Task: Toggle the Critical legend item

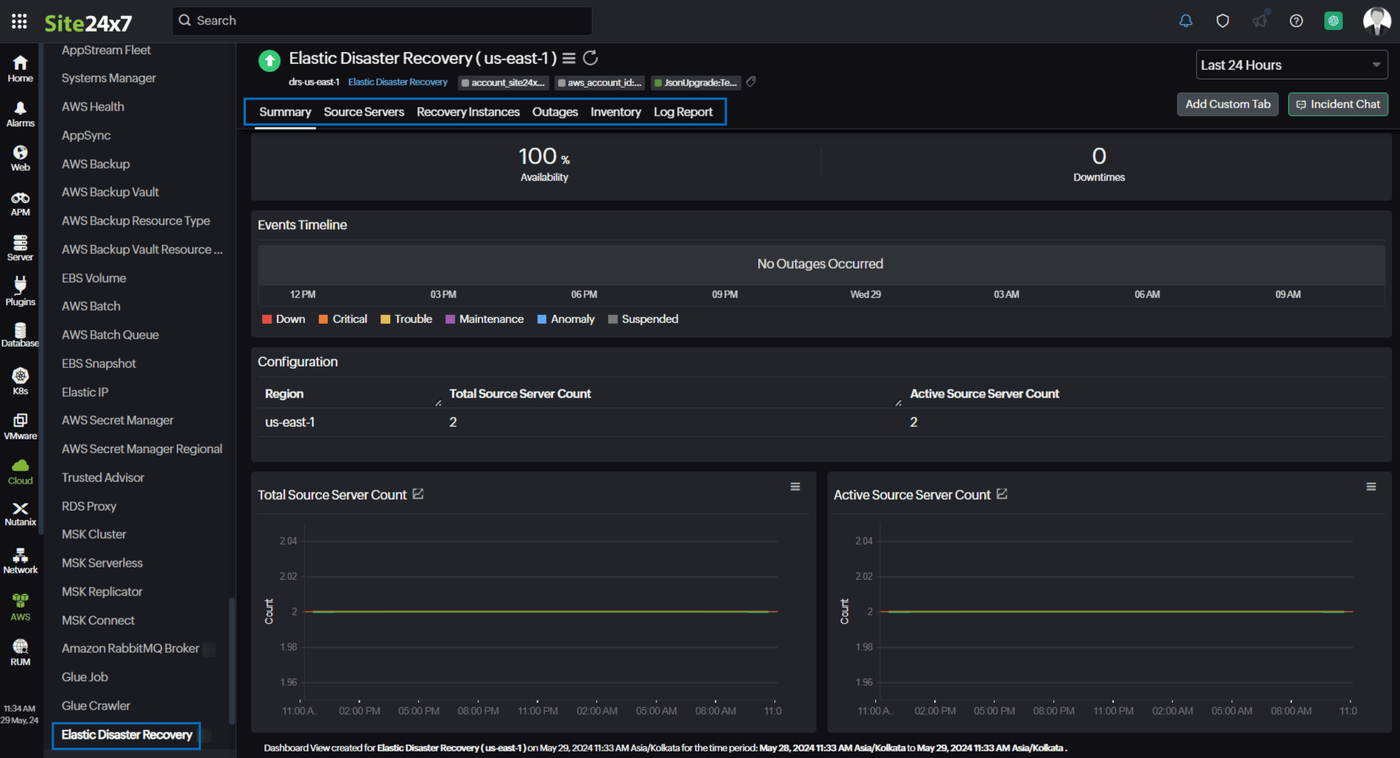Action: pos(342,319)
